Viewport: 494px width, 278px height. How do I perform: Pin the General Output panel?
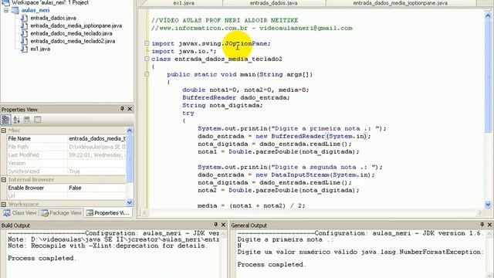point(482,225)
